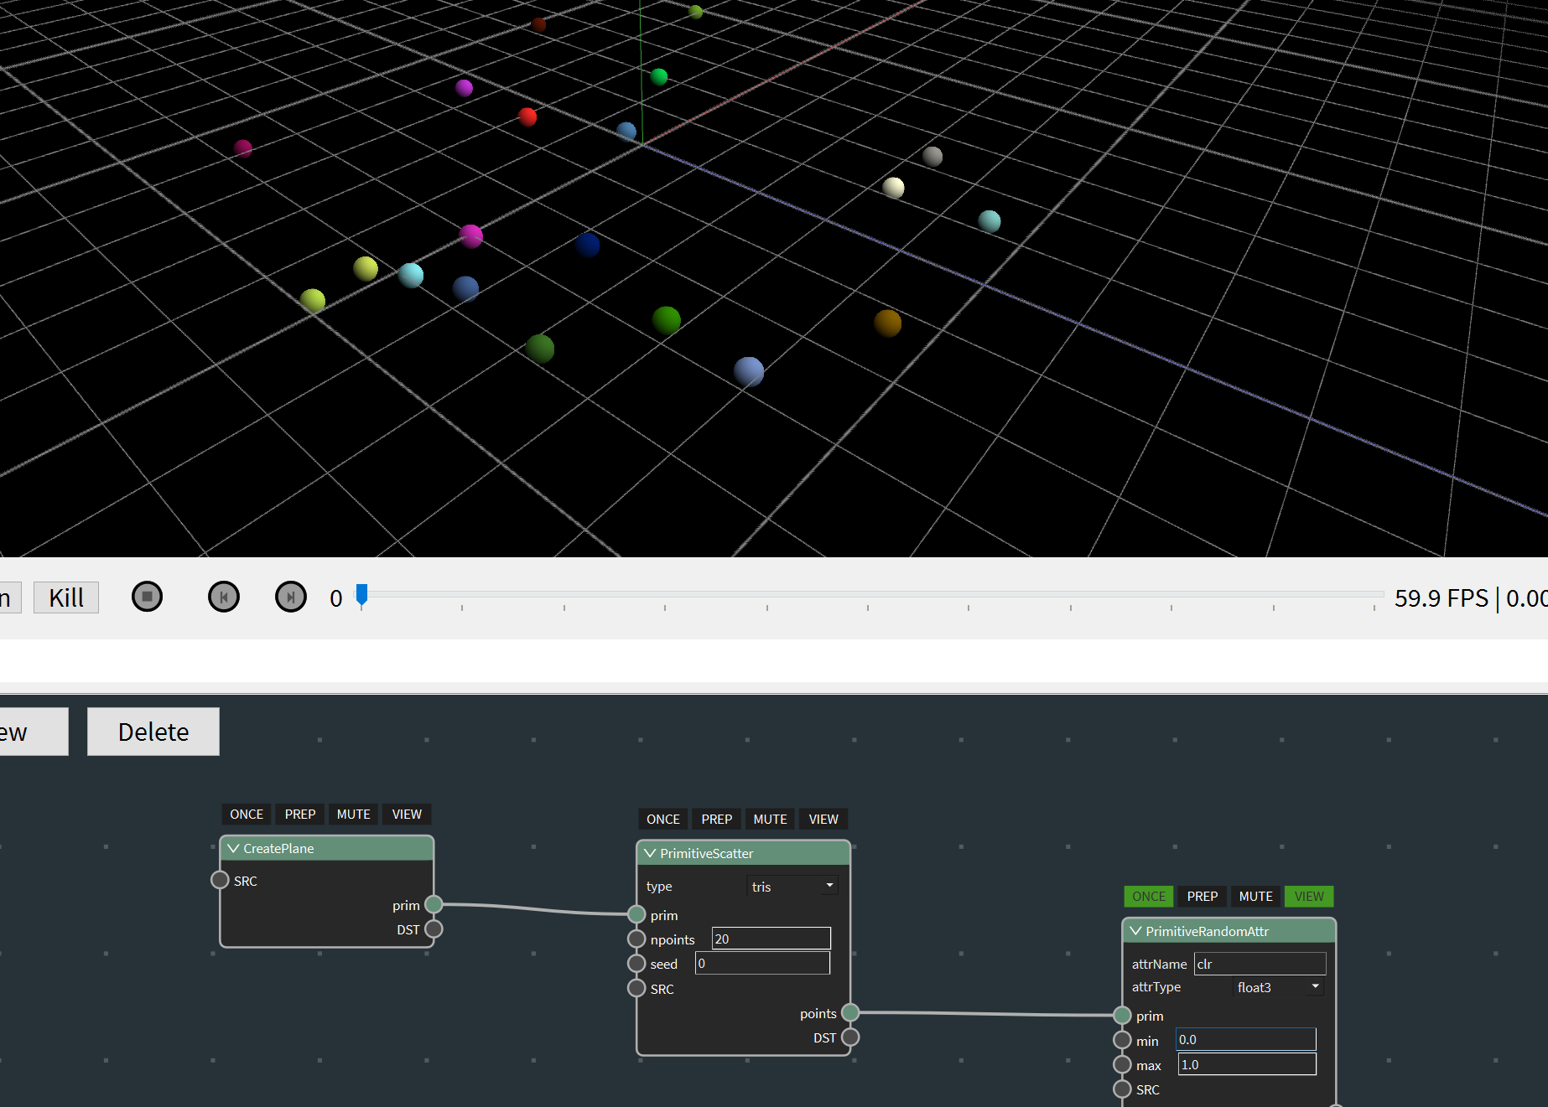
Task: Click the previous frame icon
Action: coord(224,597)
